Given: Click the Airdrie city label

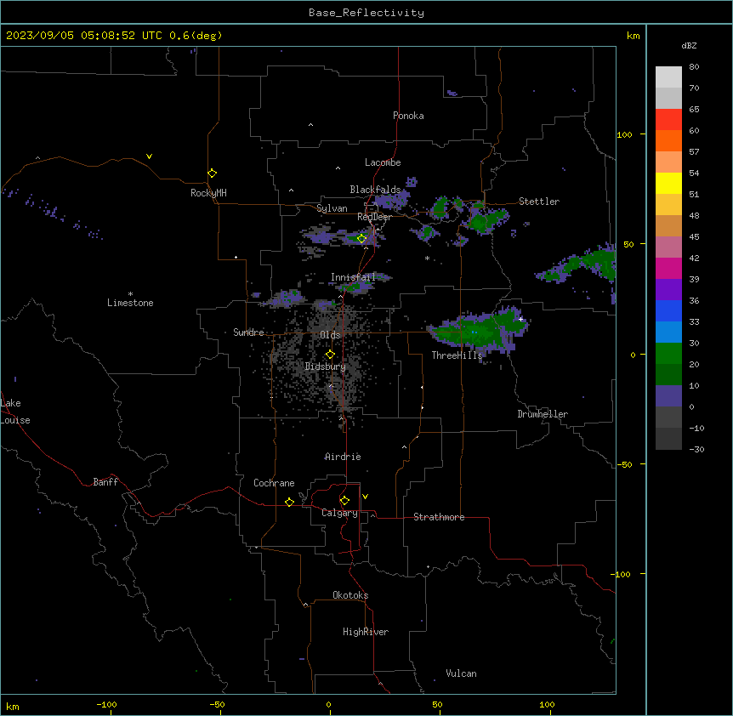Looking at the screenshot, I should [x=343, y=457].
